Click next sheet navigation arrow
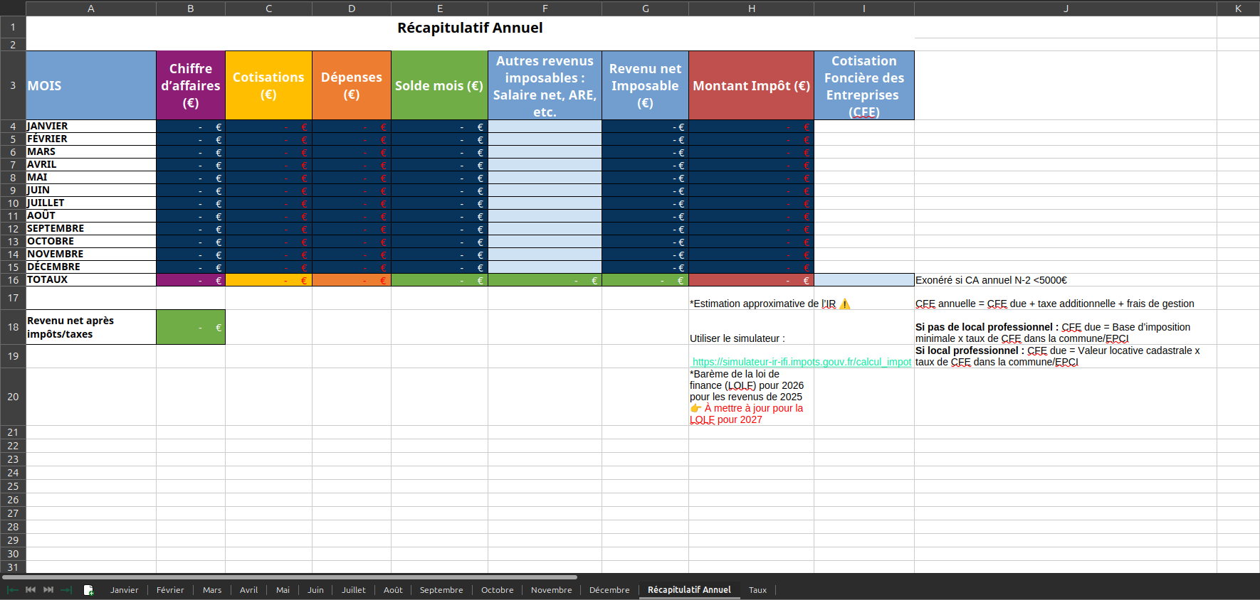This screenshot has width=1260, height=600. tap(48, 590)
